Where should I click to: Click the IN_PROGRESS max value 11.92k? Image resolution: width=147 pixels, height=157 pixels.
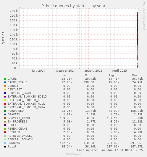coord(138,122)
